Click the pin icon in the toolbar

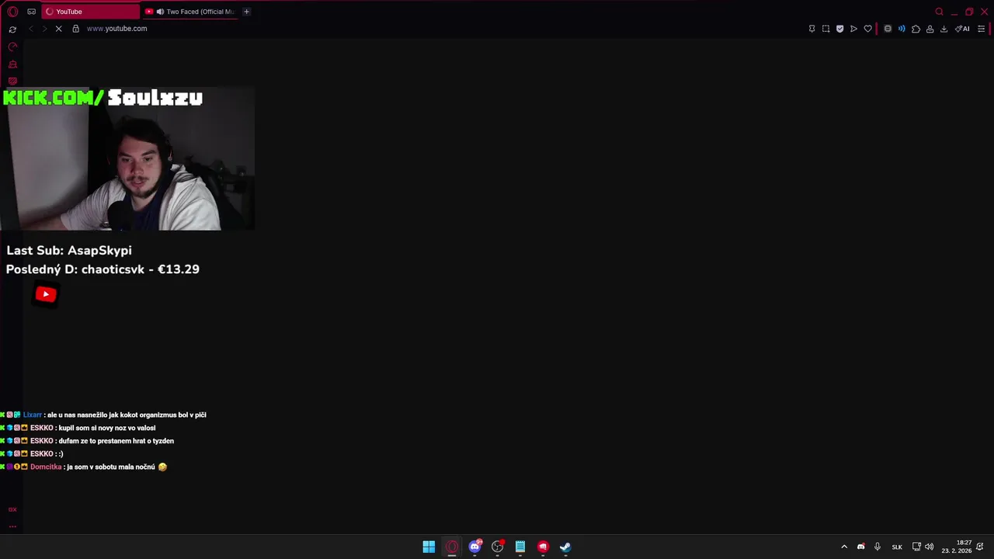(x=812, y=29)
